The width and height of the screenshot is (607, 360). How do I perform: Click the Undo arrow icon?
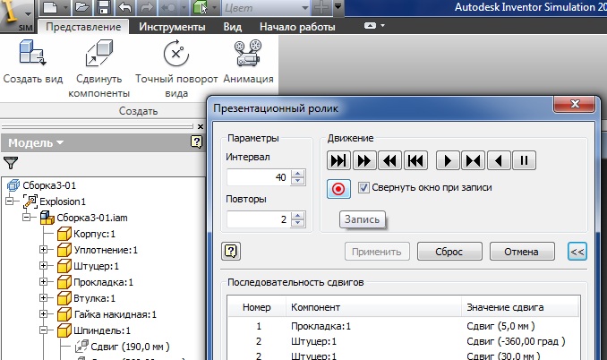pyautogui.click(x=124, y=8)
